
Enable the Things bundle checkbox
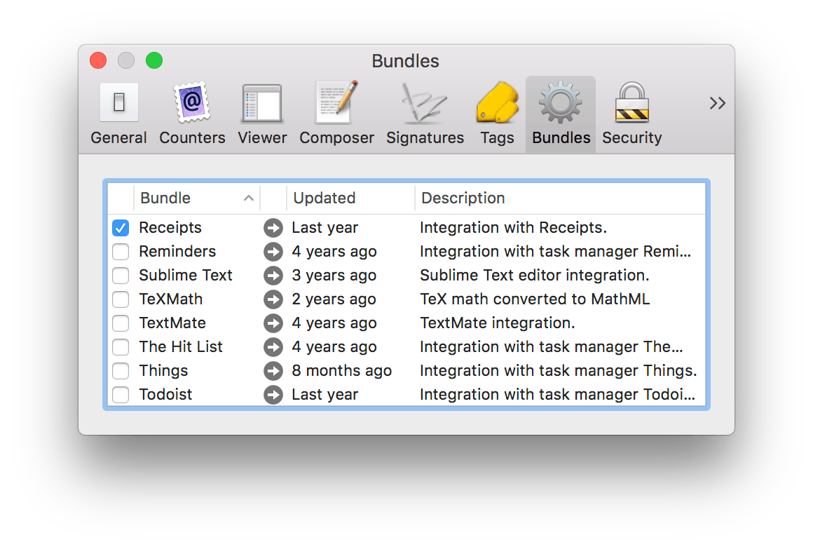point(120,371)
